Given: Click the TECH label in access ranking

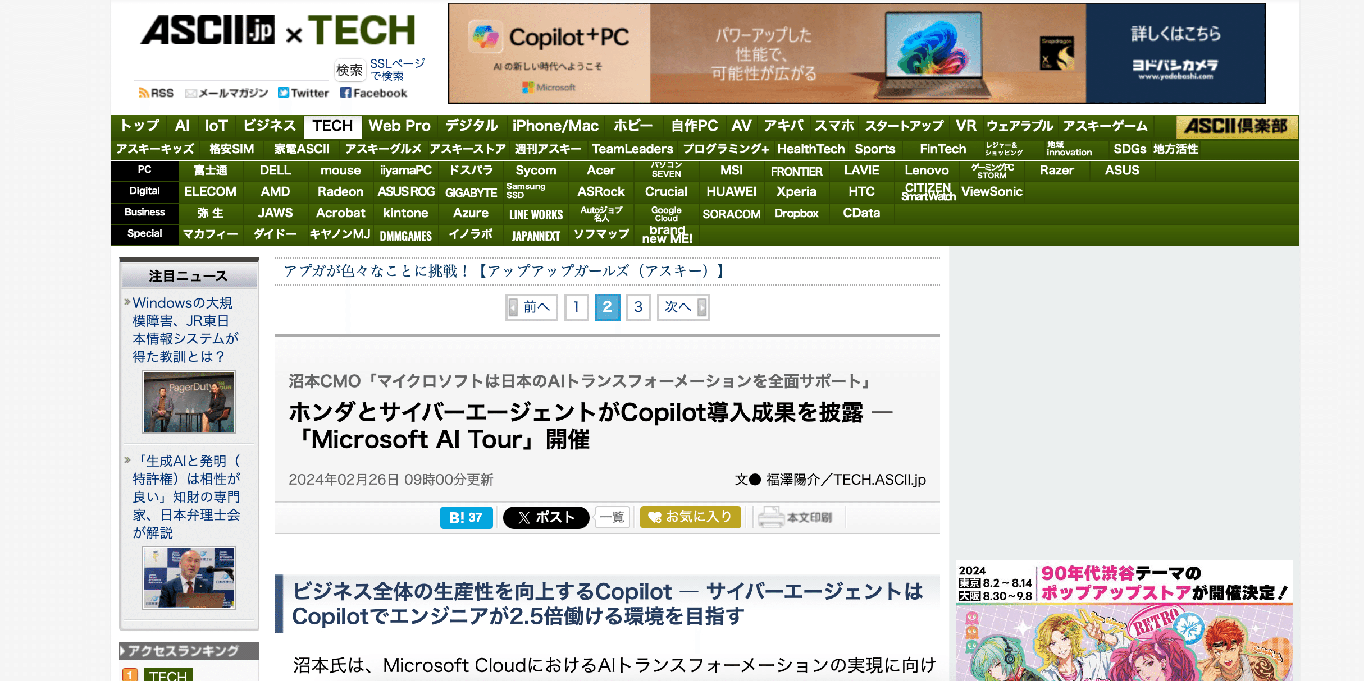Looking at the screenshot, I should tap(168, 675).
